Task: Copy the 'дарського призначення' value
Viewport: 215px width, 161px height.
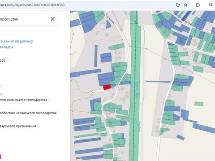Action: point(39,125)
